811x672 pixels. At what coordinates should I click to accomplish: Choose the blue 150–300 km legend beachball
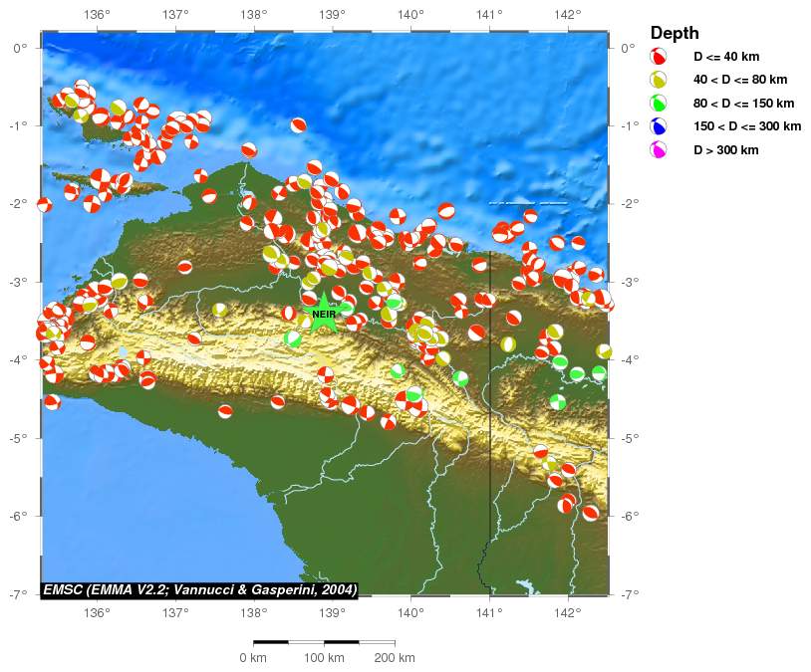coord(659,126)
